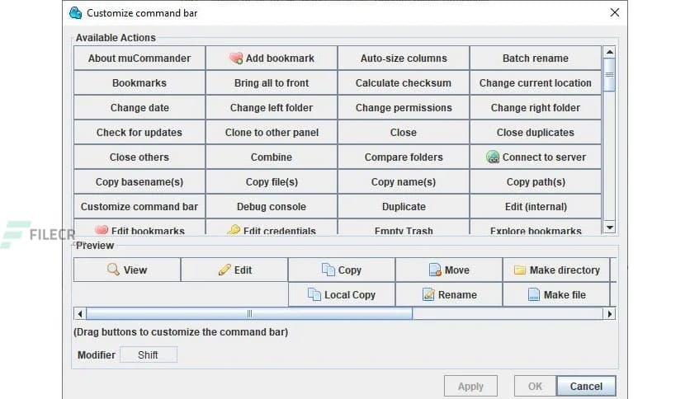This screenshot has width=690, height=399.
Task: Select the Rename icon in preview
Action: (x=428, y=294)
